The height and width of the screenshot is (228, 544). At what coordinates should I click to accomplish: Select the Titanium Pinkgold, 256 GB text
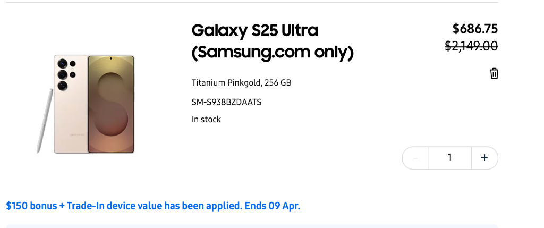(241, 83)
